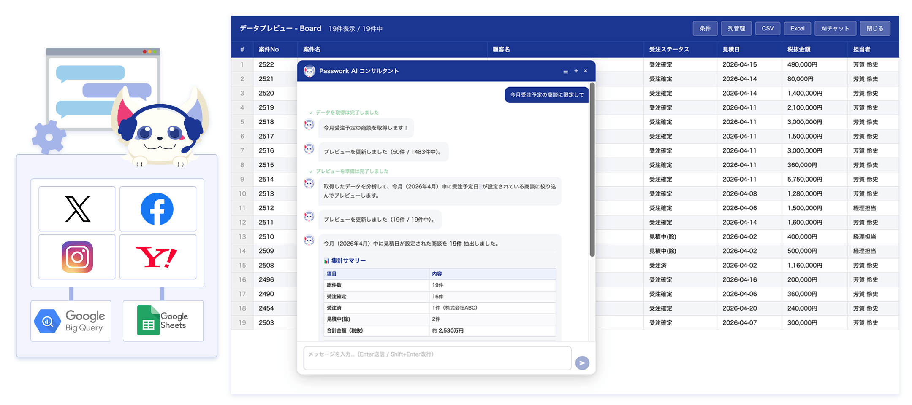This screenshot has height=405, width=912.
Task: Choose the Instagram logo tile
Action: 77,257
